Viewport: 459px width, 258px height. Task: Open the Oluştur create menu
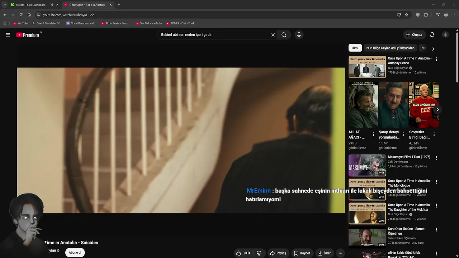tap(414, 35)
